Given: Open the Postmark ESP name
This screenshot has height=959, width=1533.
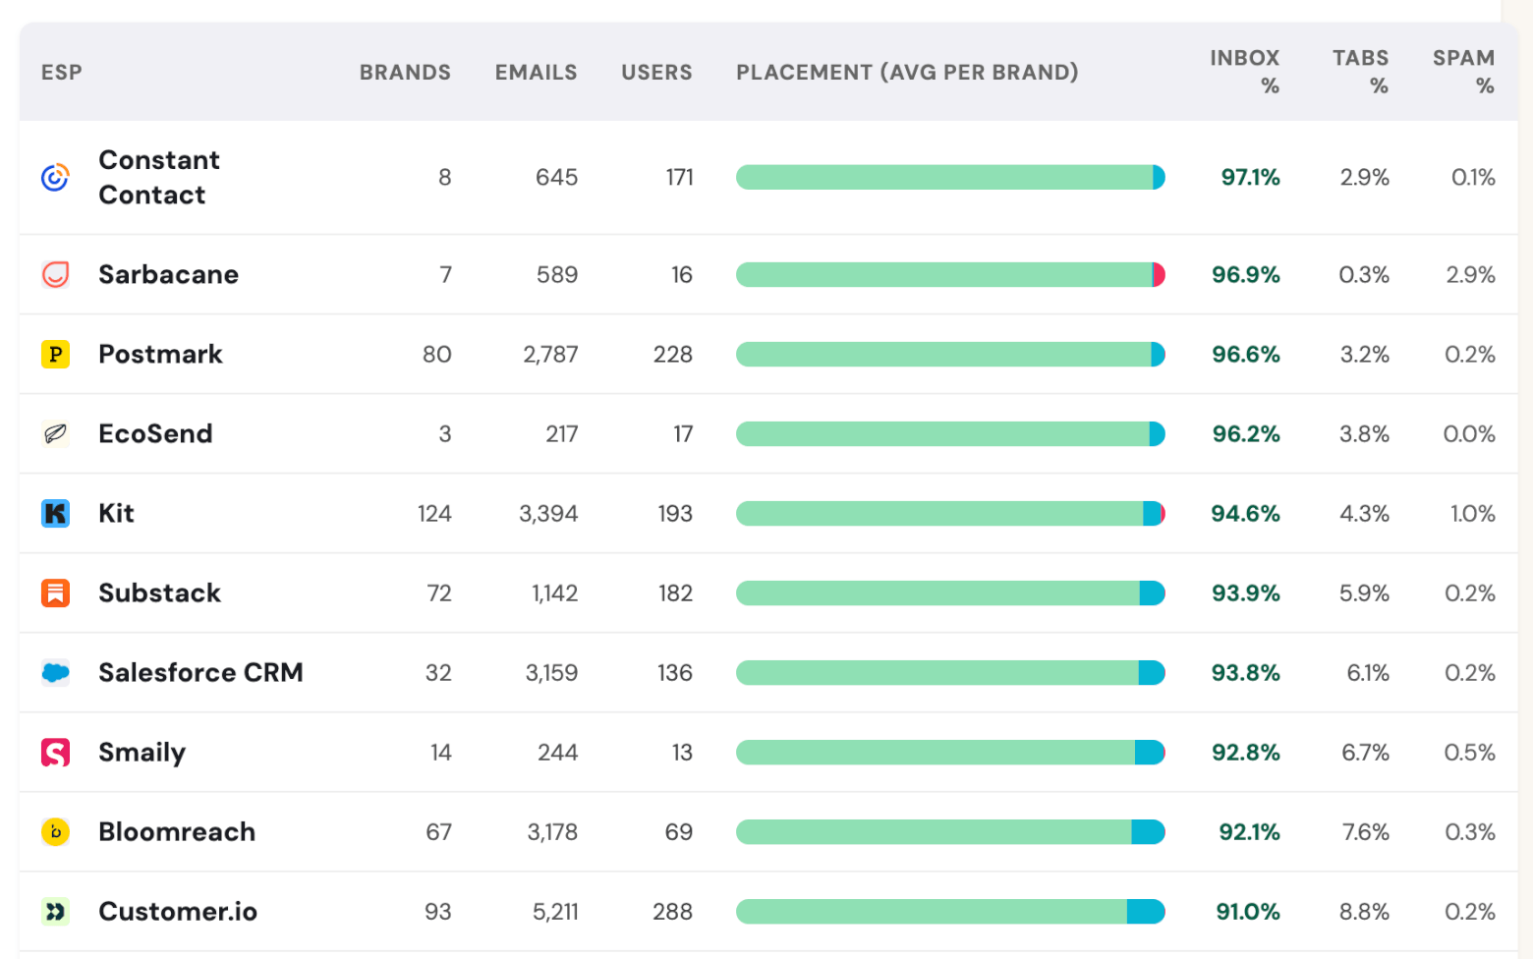Looking at the screenshot, I should (160, 354).
